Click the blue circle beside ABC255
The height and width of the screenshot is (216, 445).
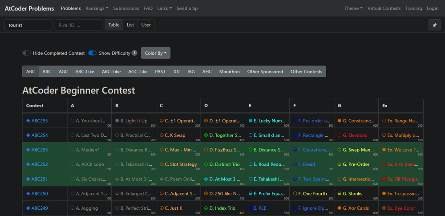click(28, 121)
